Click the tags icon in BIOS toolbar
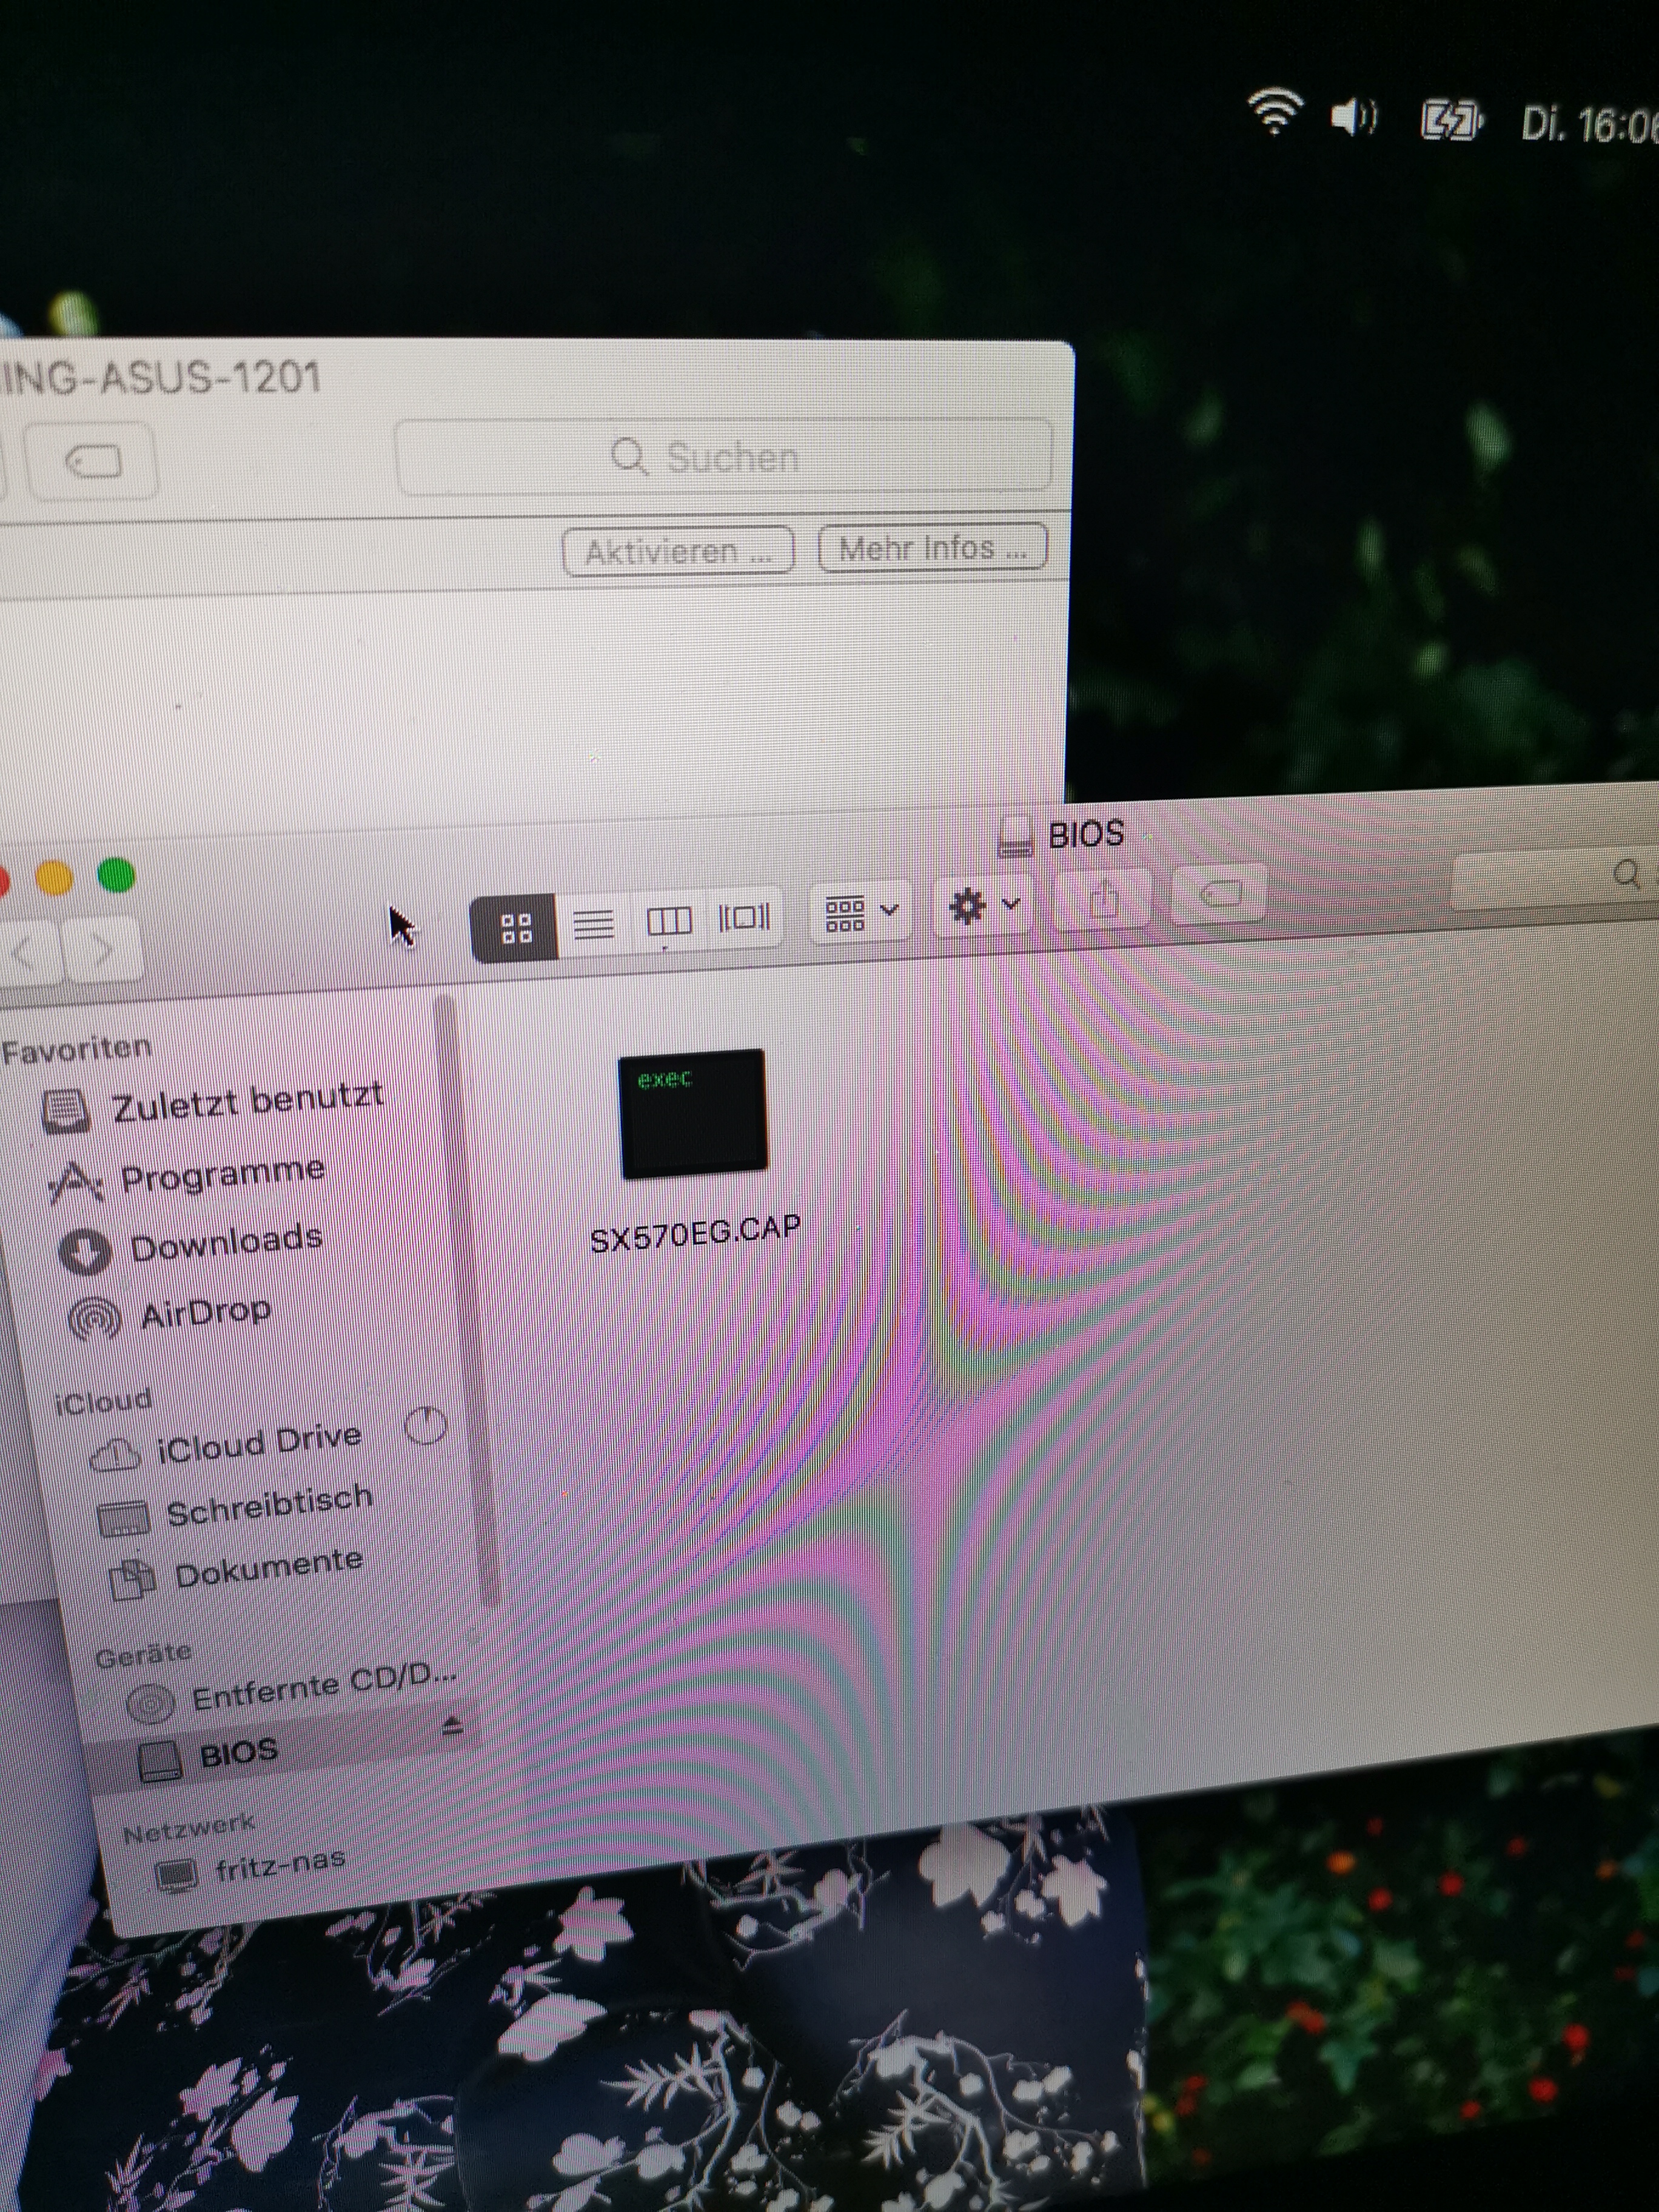 [x=1221, y=893]
